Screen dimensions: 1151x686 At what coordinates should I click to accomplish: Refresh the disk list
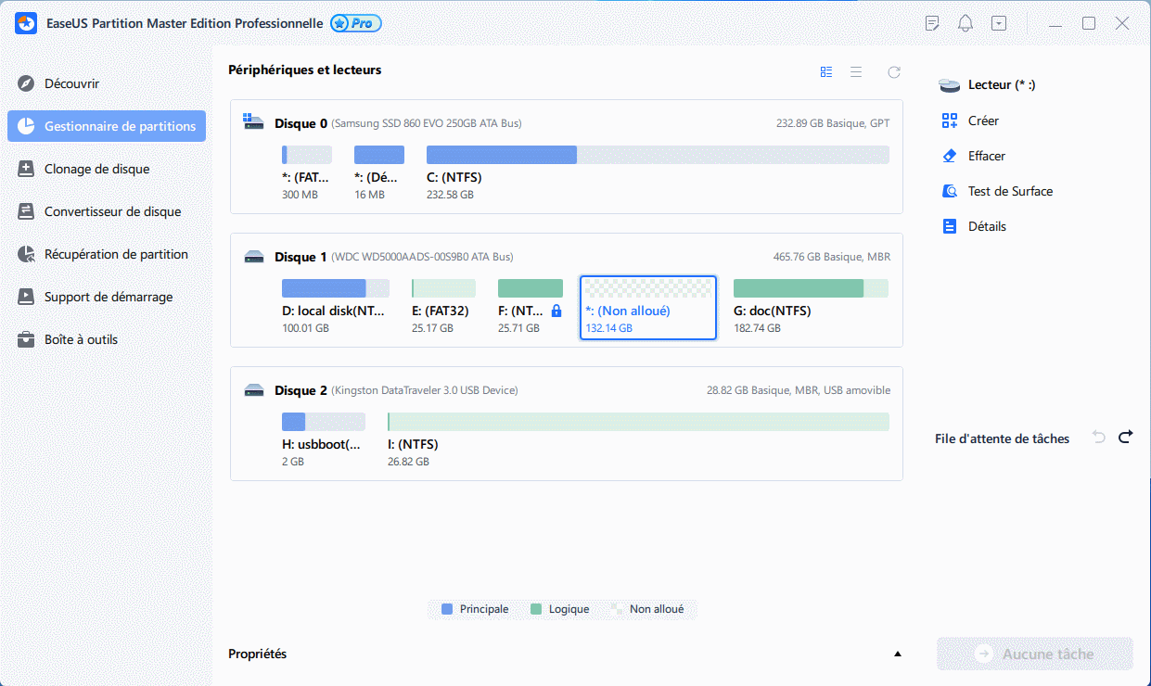click(x=893, y=71)
